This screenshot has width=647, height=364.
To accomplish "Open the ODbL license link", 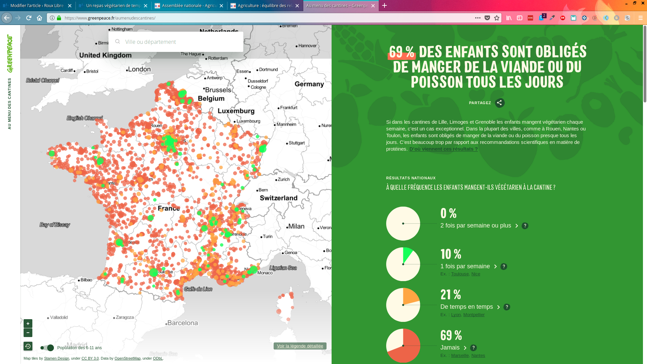I will 158,358.
